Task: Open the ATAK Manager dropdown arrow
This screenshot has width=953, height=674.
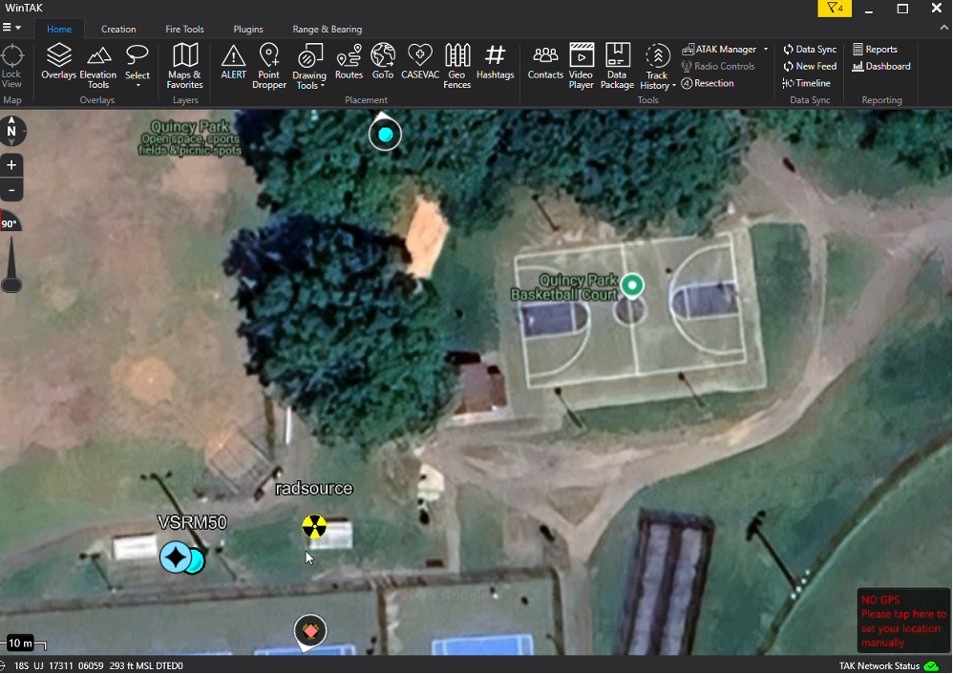Action: click(766, 50)
